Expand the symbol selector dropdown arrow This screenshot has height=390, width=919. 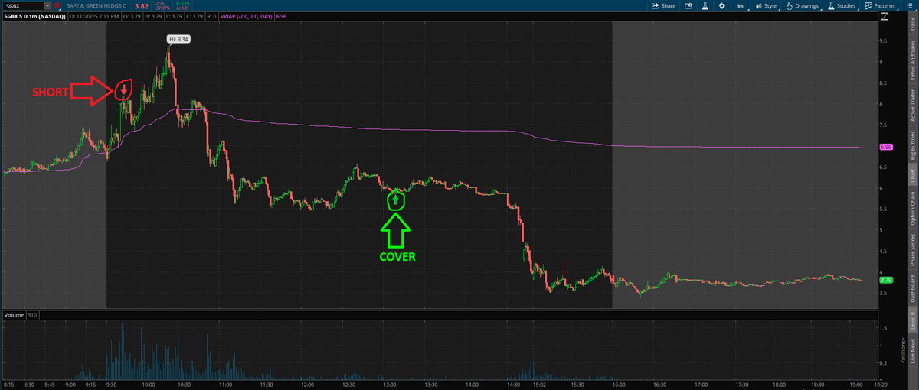point(47,6)
